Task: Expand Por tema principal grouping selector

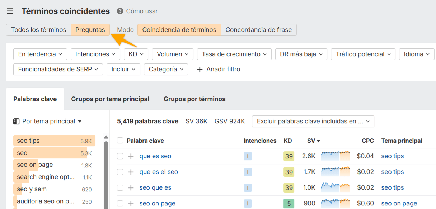Action: pos(52,122)
